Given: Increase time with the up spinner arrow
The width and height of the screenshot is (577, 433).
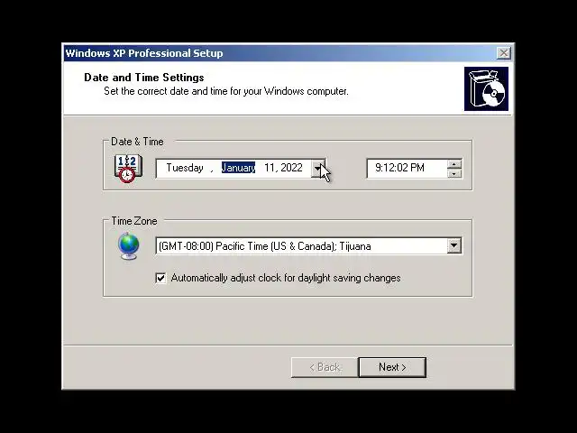Looking at the screenshot, I should 454,164.
